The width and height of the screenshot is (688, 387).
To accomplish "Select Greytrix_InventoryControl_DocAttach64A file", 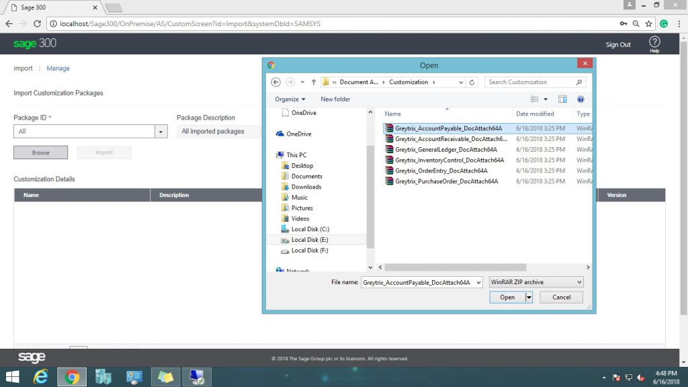I will pyautogui.click(x=449, y=160).
